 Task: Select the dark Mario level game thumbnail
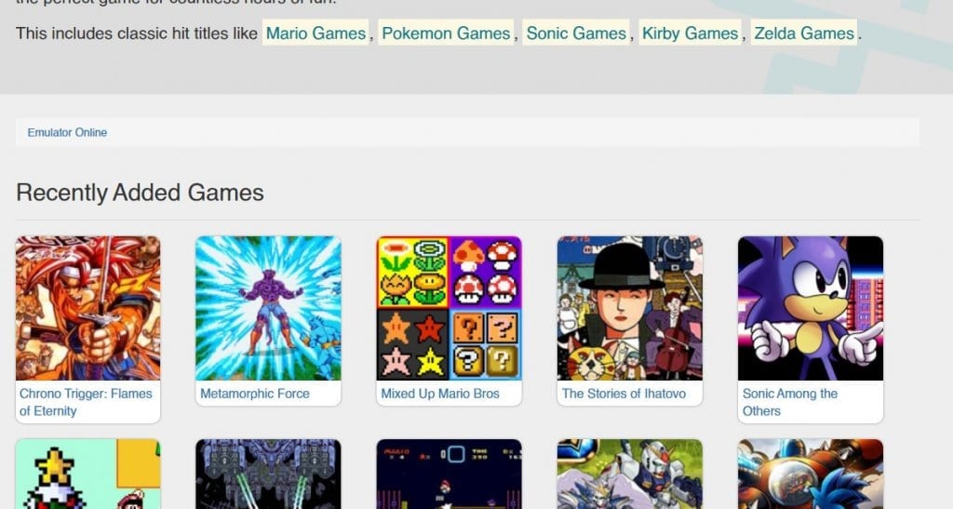pyautogui.click(x=450, y=474)
